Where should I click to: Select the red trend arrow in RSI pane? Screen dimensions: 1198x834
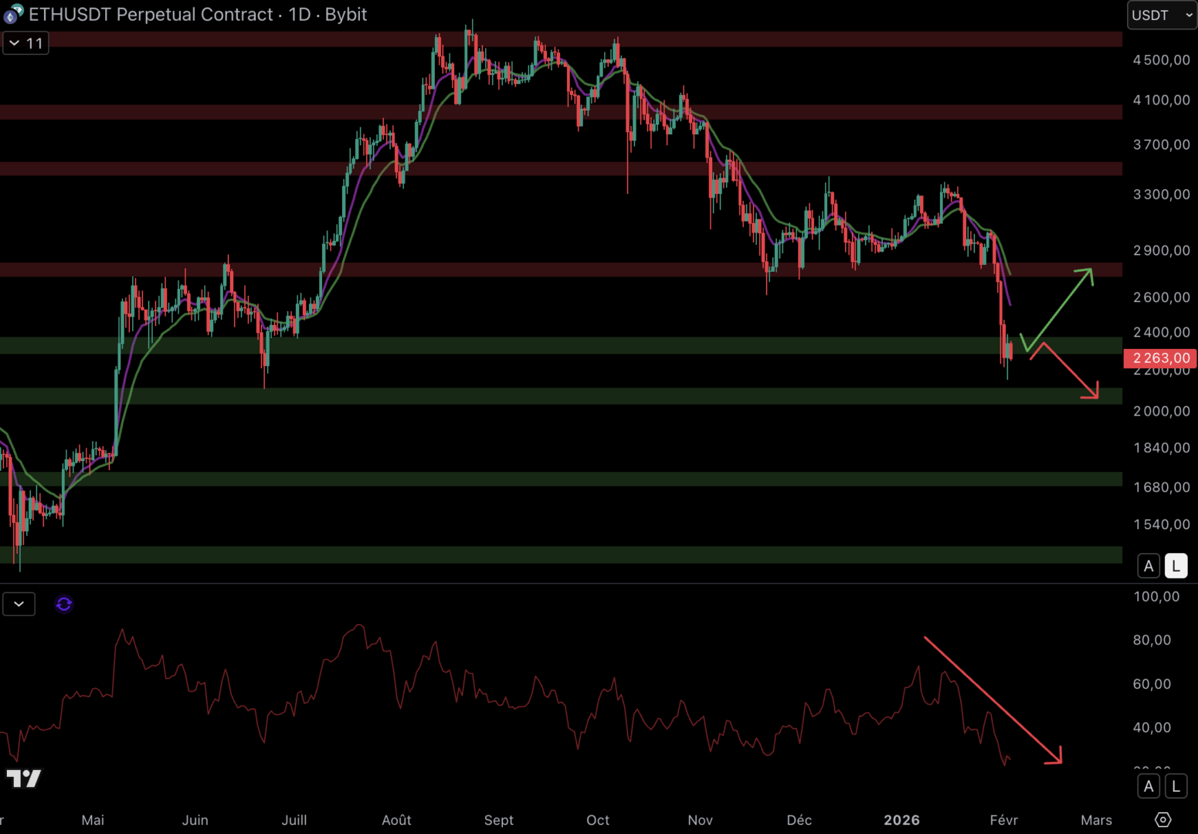993,700
